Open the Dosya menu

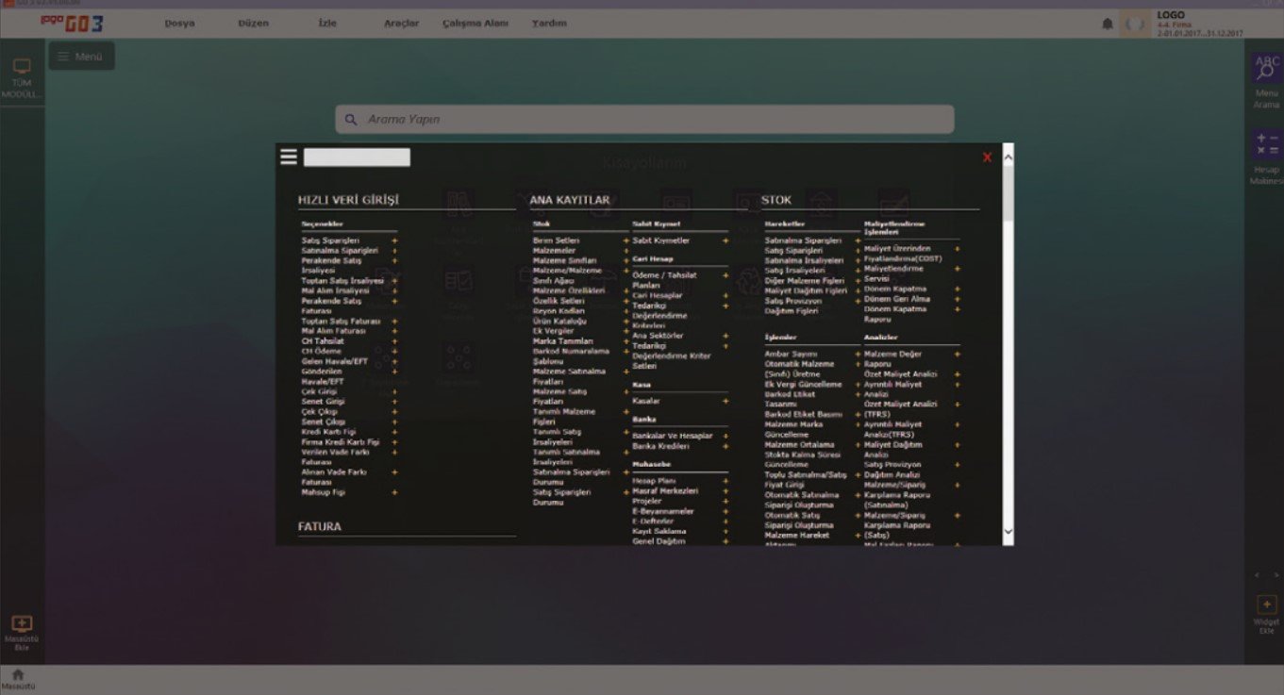[x=179, y=23]
